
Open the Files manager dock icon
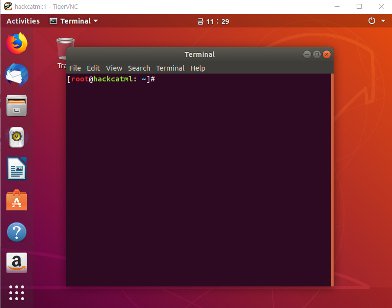17,106
